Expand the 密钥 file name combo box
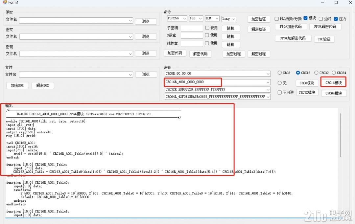The height and width of the screenshot is (224, 355). point(130,54)
